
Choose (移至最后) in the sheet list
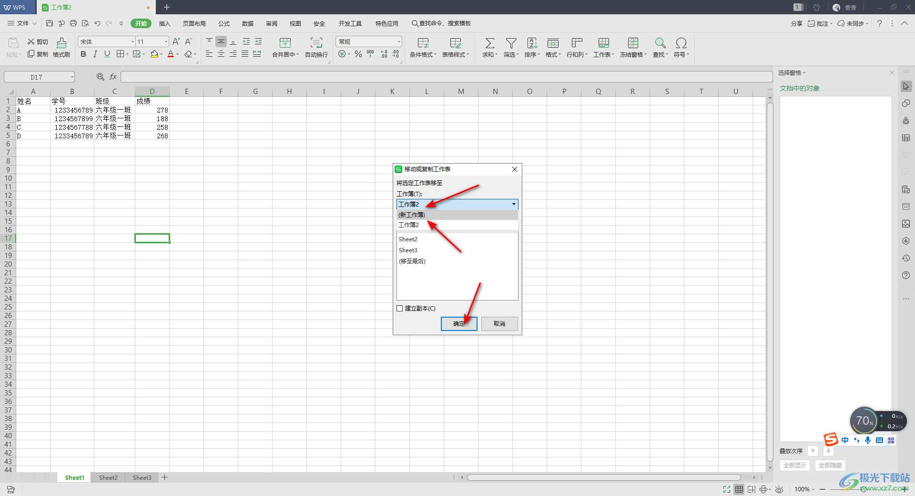click(412, 261)
